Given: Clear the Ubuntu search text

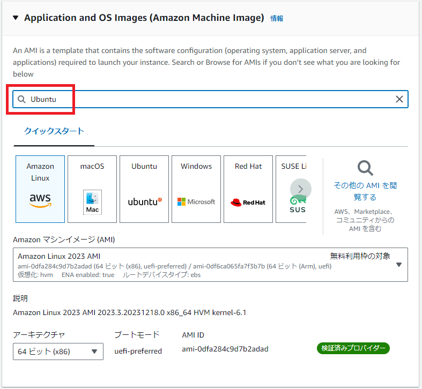Looking at the screenshot, I should (x=399, y=99).
